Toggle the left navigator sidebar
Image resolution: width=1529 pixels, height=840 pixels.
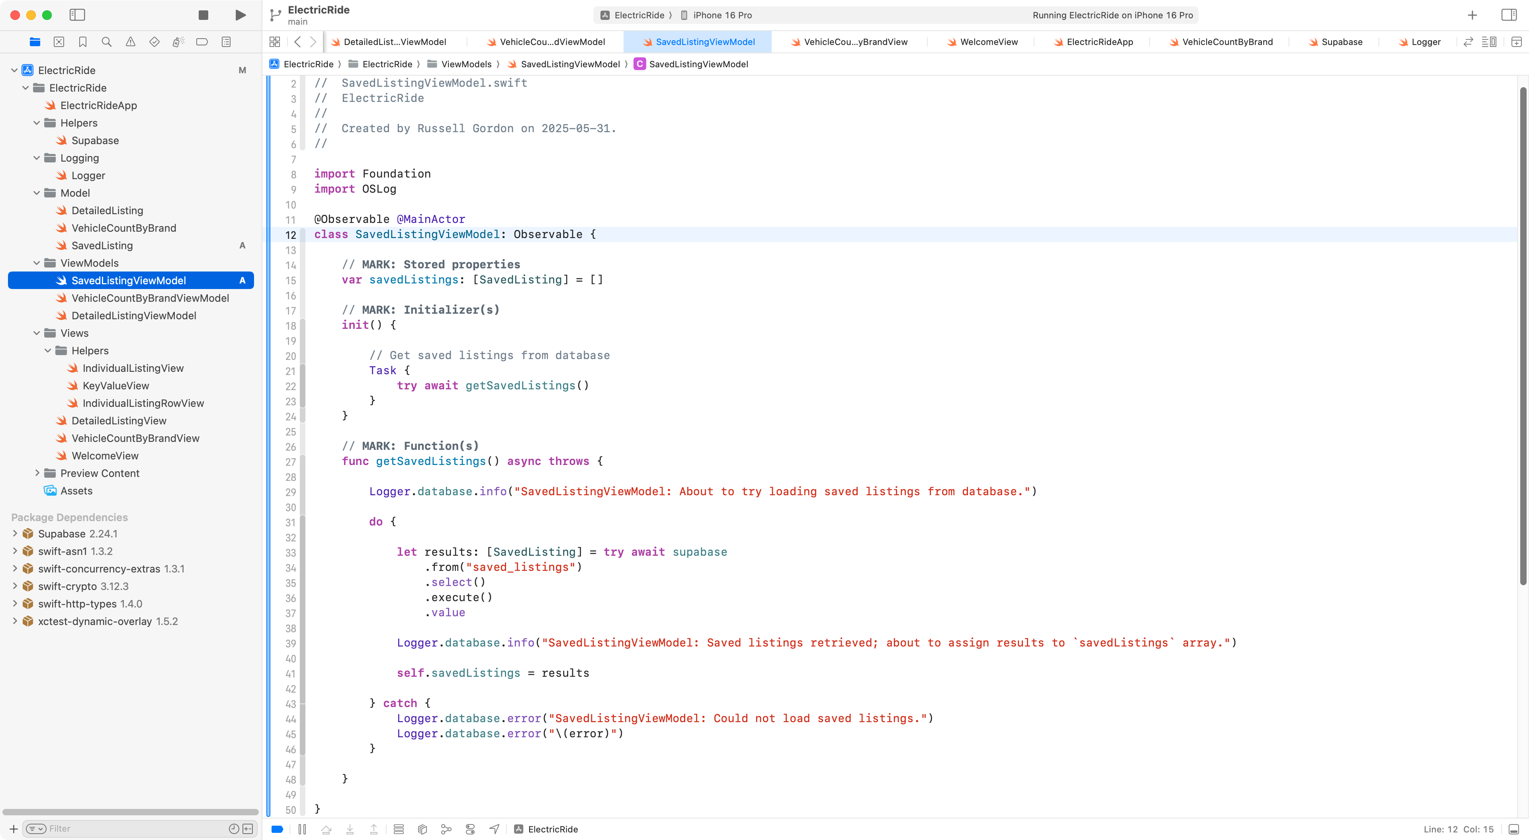tap(77, 15)
